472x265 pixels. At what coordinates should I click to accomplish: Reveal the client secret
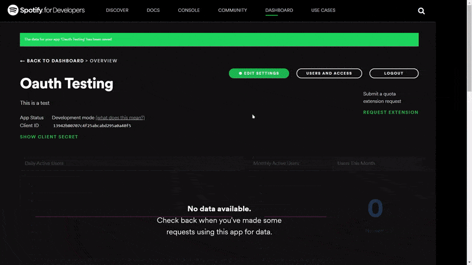[49, 137]
